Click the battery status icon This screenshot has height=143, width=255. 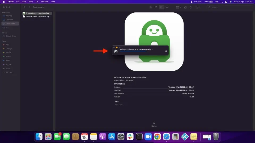[x=209, y=2]
